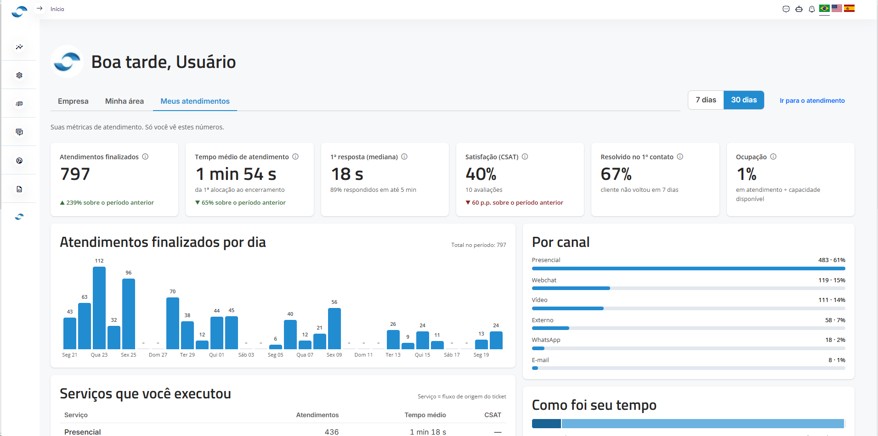This screenshot has height=436, width=878.
Task: Click the CSAT column header
Action: pyautogui.click(x=493, y=415)
